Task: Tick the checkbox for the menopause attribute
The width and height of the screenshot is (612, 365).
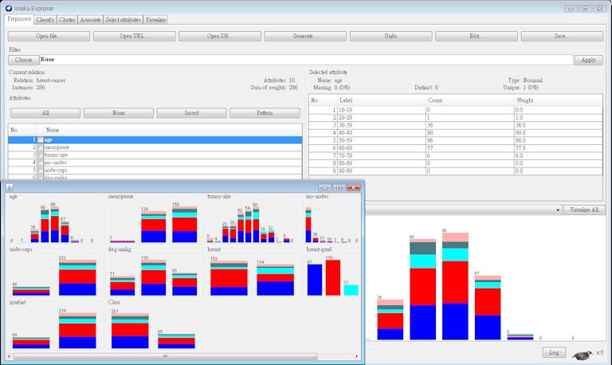Action: coord(40,147)
